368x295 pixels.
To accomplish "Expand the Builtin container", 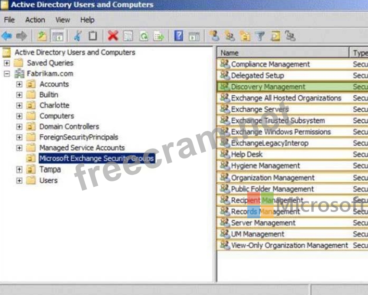I will (19, 95).
